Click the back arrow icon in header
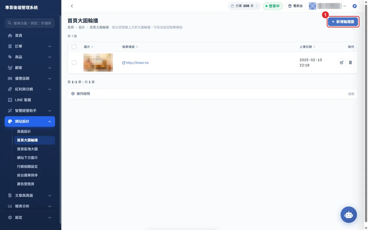The width and height of the screenshot is (368, 230). pyautogui.click(x=72, y=6)
